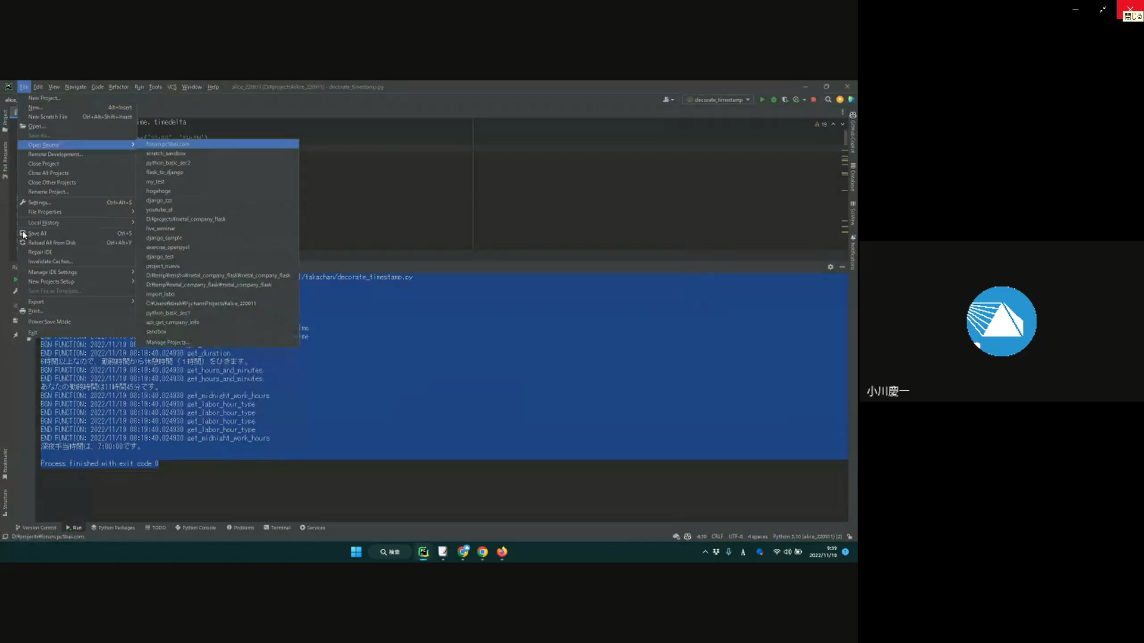Image resolution: width=1144 pixels, height=643 pixels.
Task: Open decorate_timestamp run configuration dropdown
Action: click(719, 99)
